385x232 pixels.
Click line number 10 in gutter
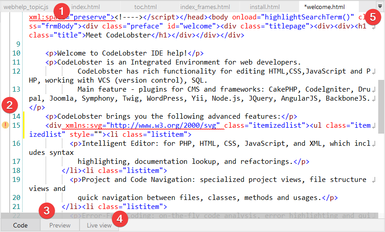[16, 53]
